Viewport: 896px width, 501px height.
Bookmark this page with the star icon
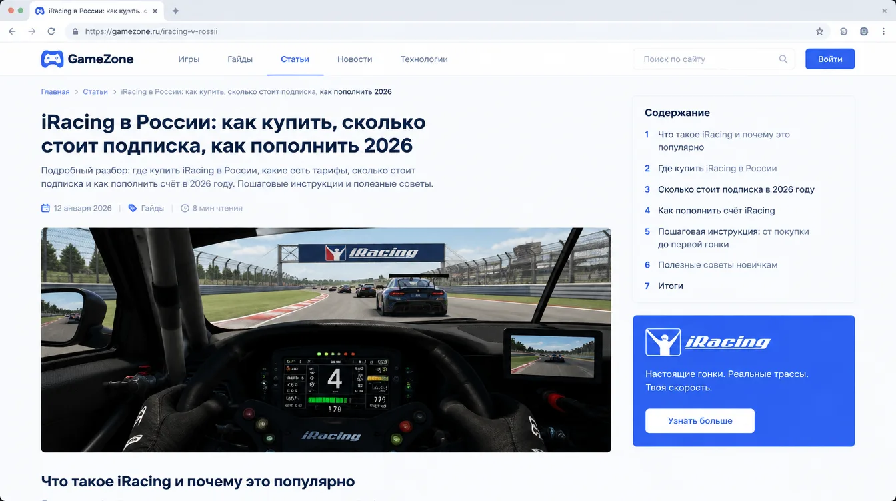point(820,31)
